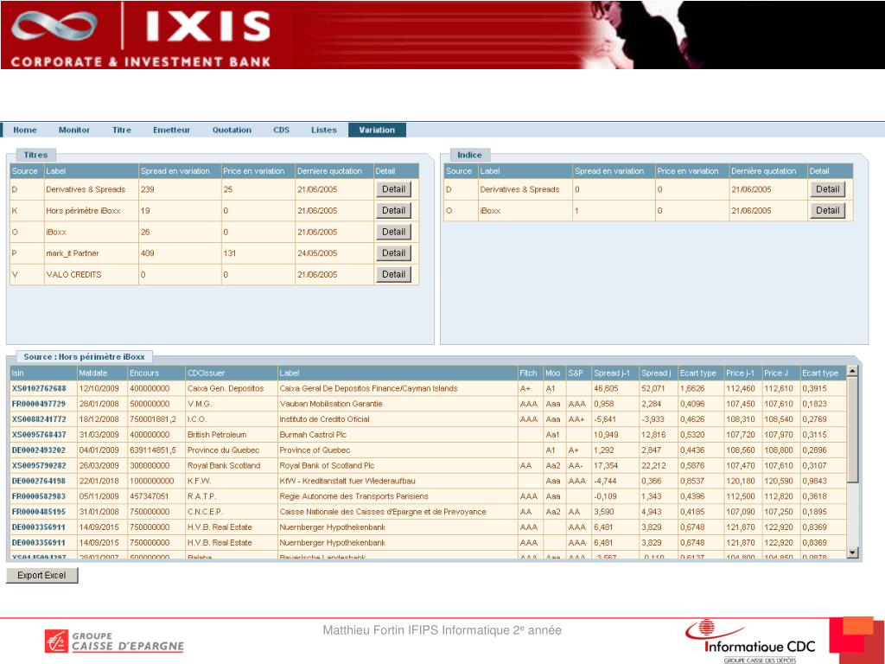Open ISIN link XS0095768437
The width and height of the screenshot is (885, 664).
[x=39, y=435]
